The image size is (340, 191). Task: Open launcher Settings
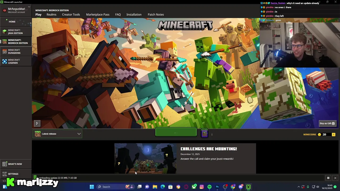coord(16,174)
